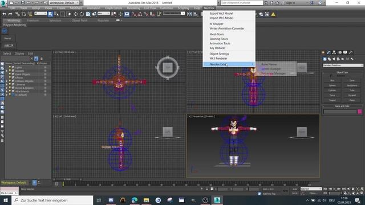Click the Windows Start button
This screenshot has height=205, width=365.
click(6, 200)
